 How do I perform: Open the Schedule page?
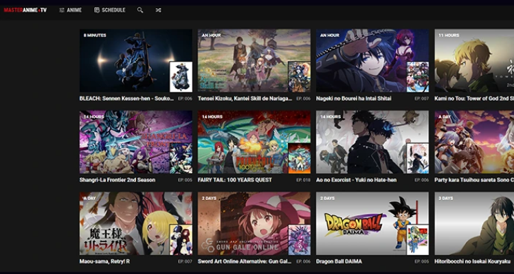109,10
